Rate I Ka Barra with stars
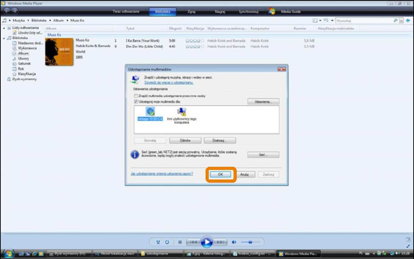The height and width of the screenshot is (259, 414). [x=195, y=41]
